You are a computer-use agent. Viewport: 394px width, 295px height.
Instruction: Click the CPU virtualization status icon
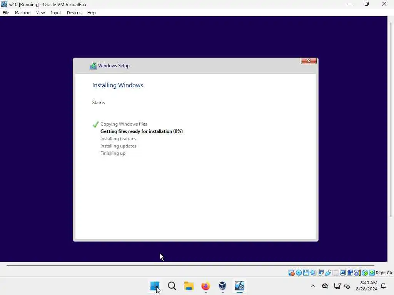357,273
